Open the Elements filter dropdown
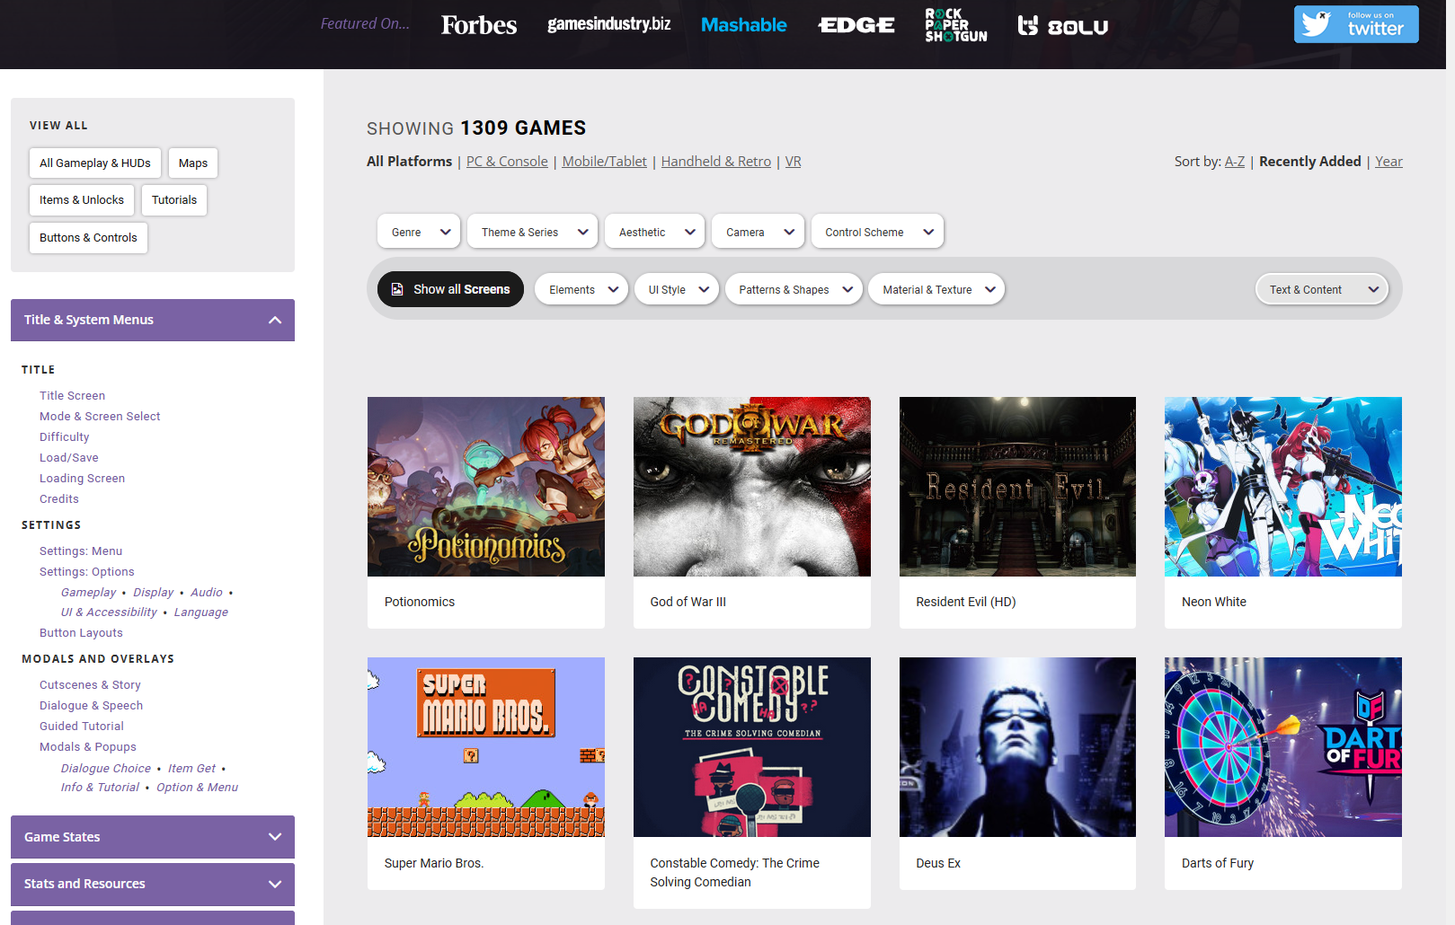The image size is (1455, 925). [581, 289]
